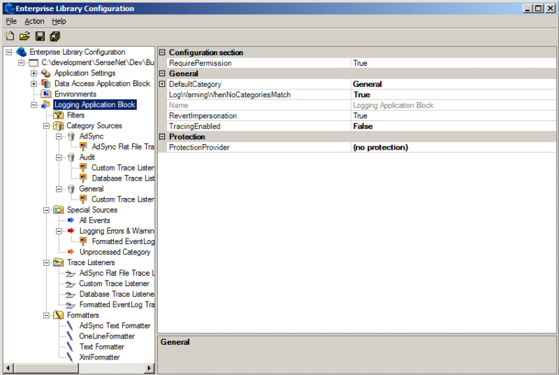Open the Help menu
Screen dimensions: 559x375
59,22
